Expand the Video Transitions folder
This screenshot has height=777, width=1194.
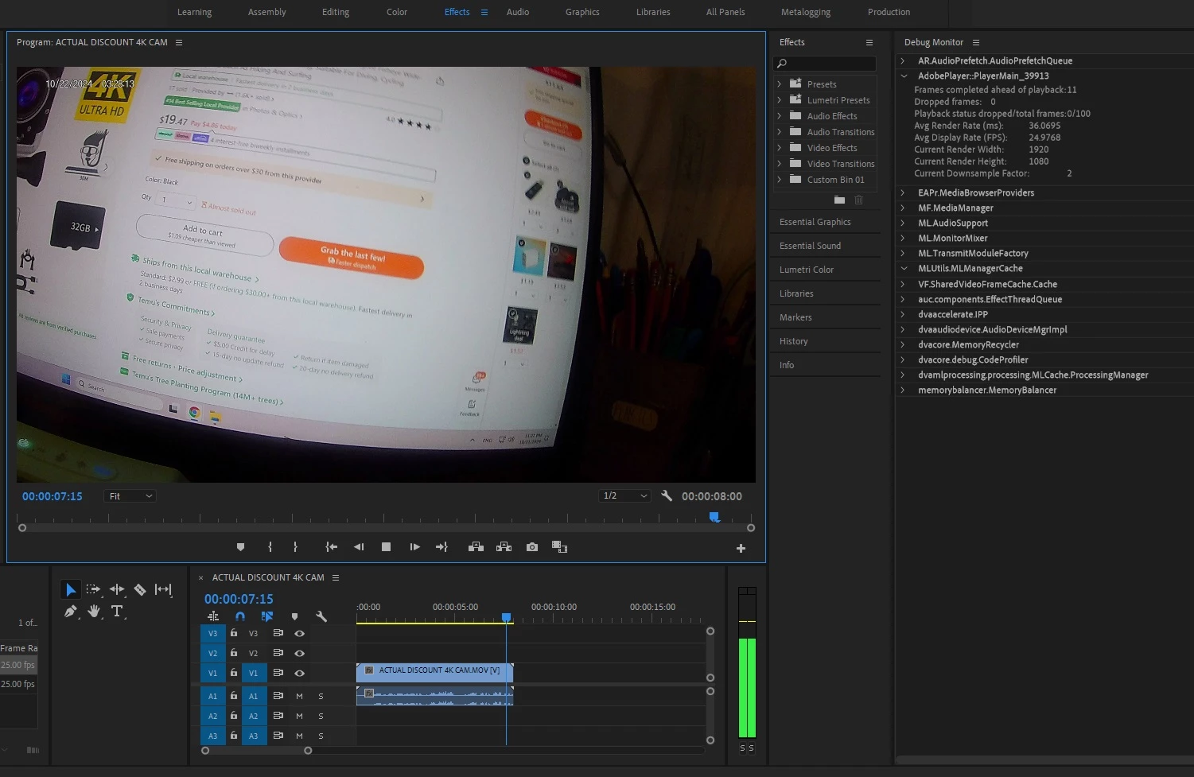(x=780, y=164)
